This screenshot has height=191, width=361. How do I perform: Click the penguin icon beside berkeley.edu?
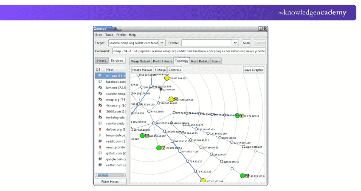(100, 118)
